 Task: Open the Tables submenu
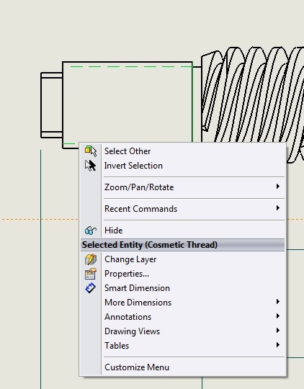point(182,346)
